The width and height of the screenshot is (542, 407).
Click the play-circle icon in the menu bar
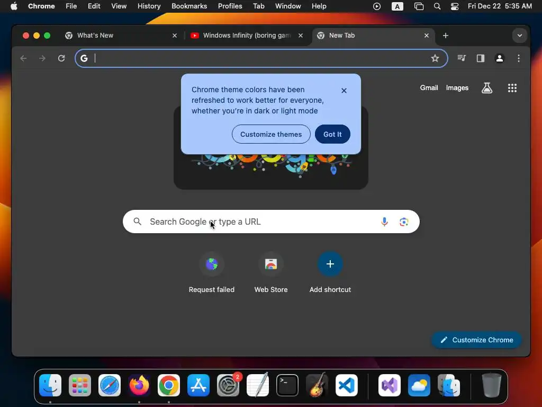377,6
